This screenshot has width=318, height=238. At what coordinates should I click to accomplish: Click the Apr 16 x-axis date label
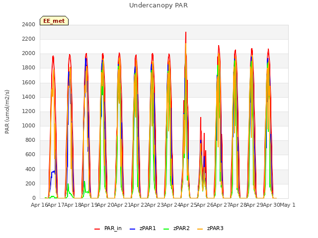39,205
